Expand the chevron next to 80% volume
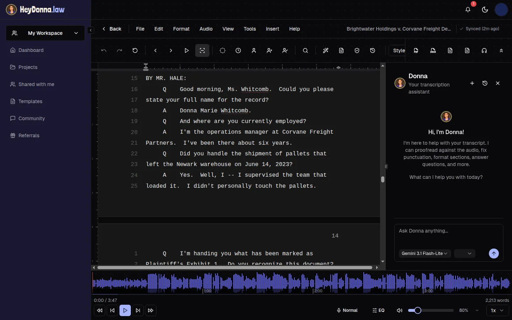This screenshot has height=320, width=512. click(x=477, y=310)
